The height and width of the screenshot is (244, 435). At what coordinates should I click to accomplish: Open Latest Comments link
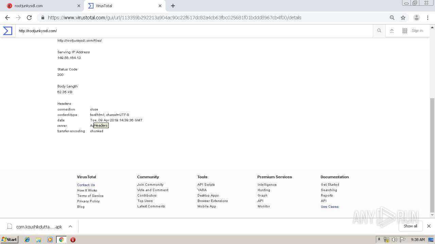click(x=151, y=206)
